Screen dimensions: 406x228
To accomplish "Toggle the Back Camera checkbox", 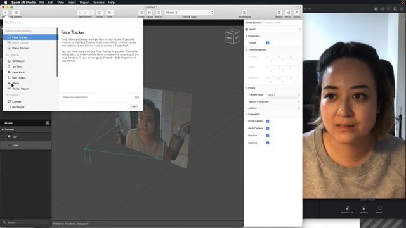I will click(268, 129).
